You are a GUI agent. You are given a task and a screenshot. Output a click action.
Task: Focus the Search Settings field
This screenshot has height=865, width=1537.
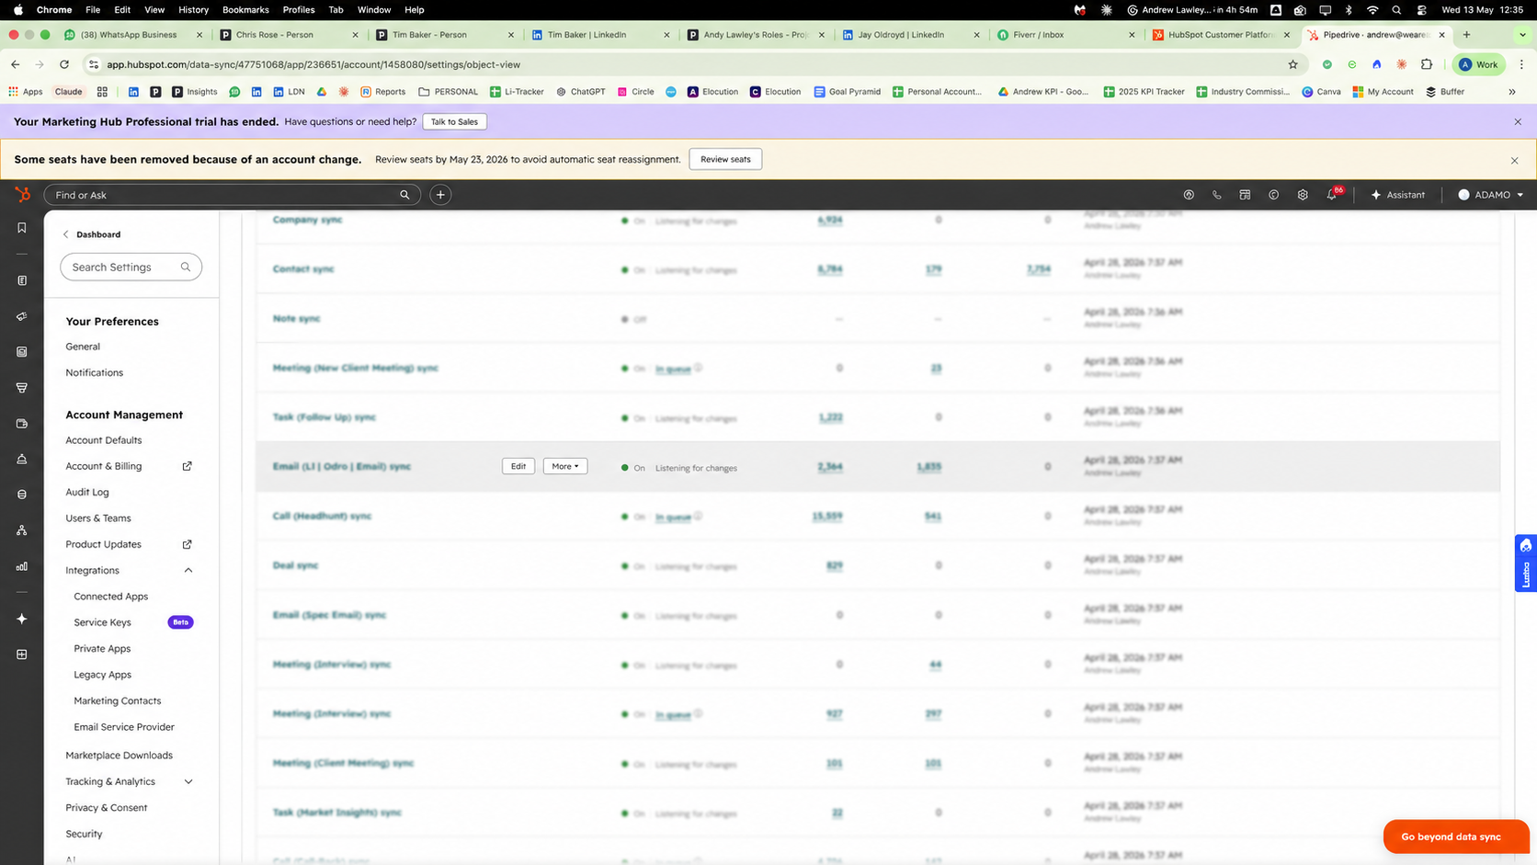pyautogui.click(x=131, y=267)
